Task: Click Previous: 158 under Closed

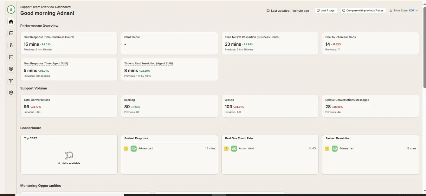Action: point(233,112)
